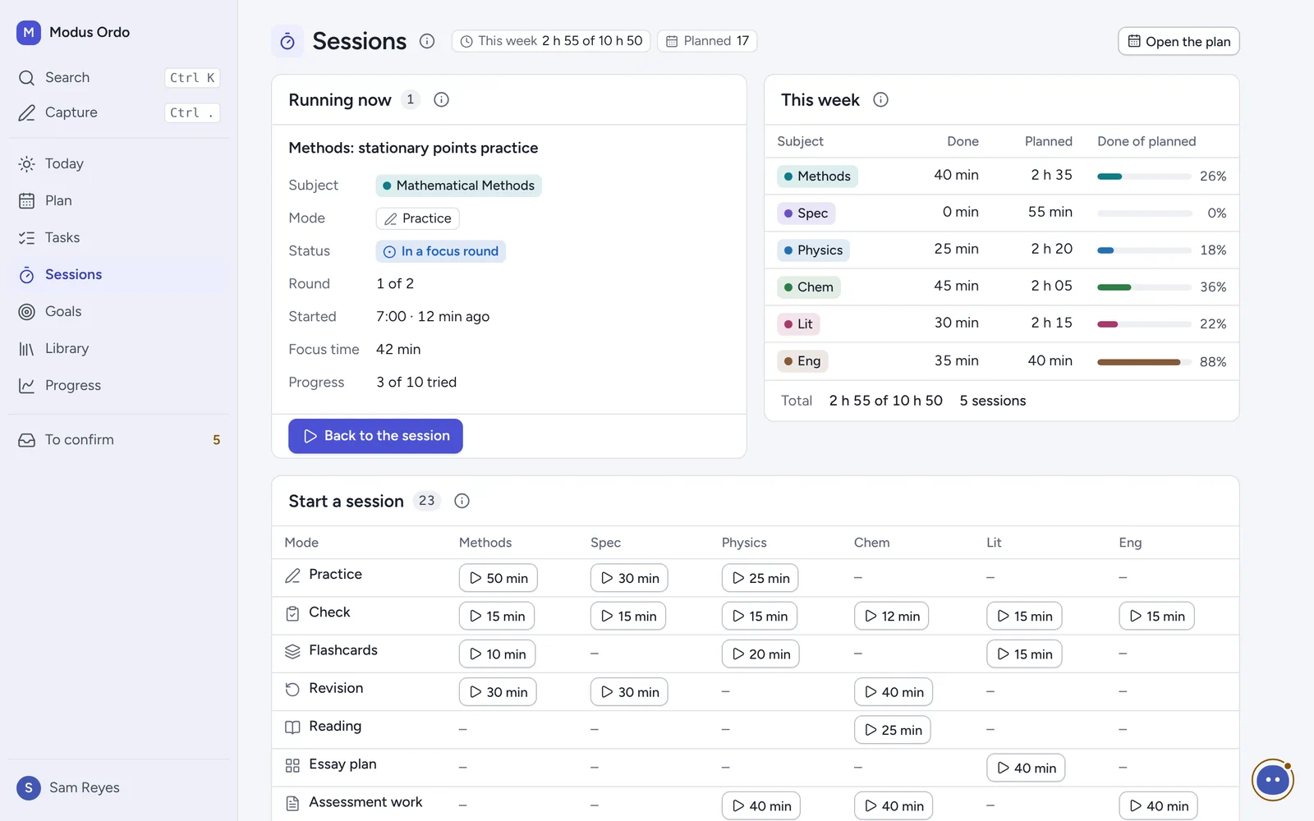Start the 15 min Eng Check session
Viewport: 1314px width, 821px height.
(x=1156, y=616)
